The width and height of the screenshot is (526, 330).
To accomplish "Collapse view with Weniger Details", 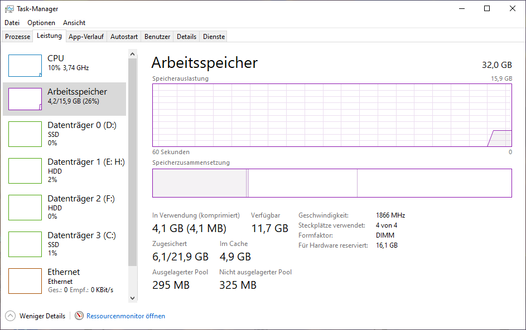I will 35,316.
